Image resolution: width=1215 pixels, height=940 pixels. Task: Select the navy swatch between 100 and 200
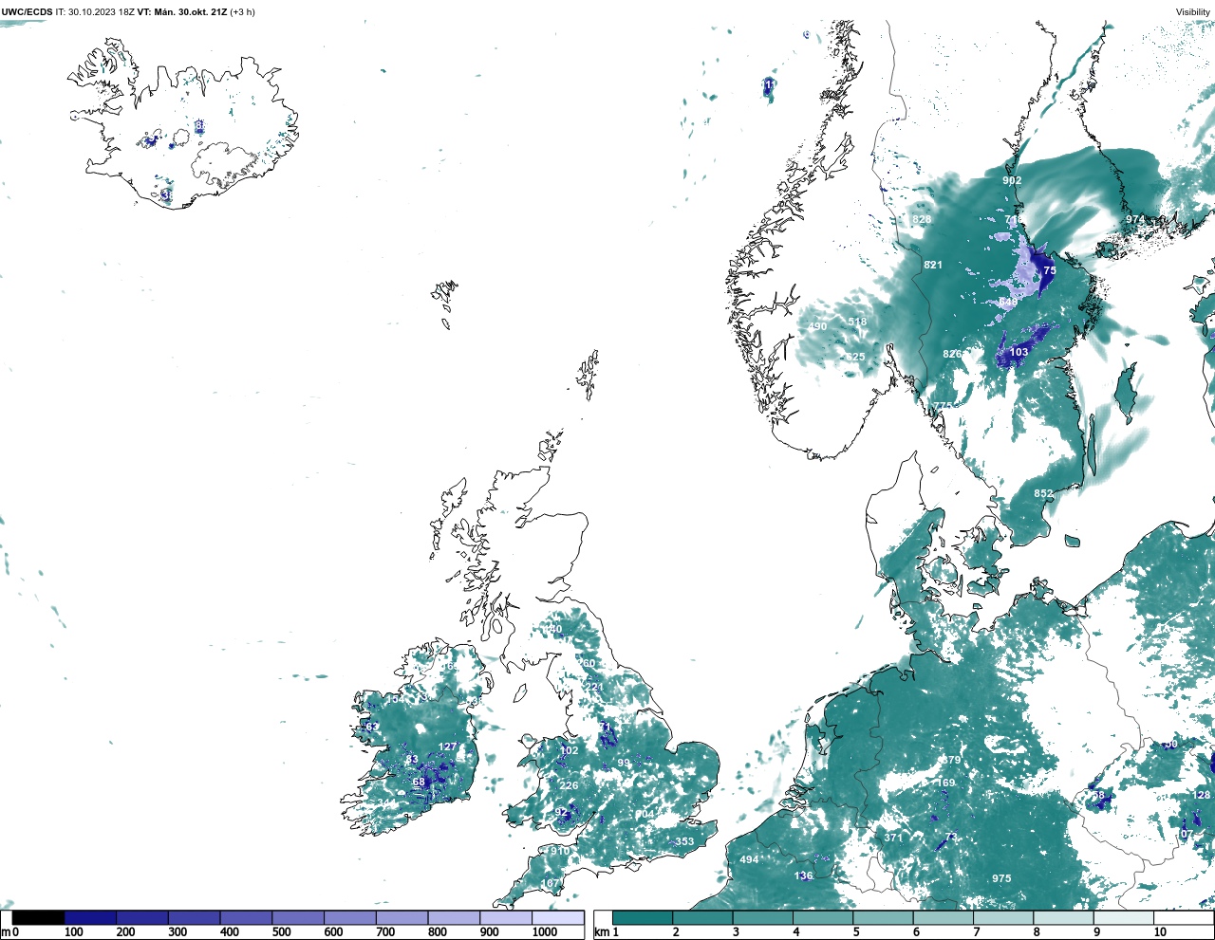click(x=90, y=918)
